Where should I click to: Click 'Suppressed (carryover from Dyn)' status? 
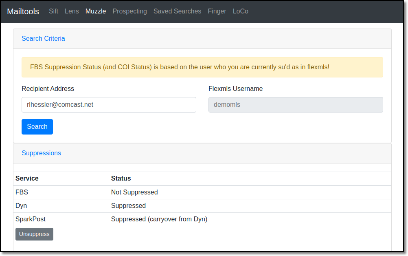pyautogui.click(x=159, y=219)
